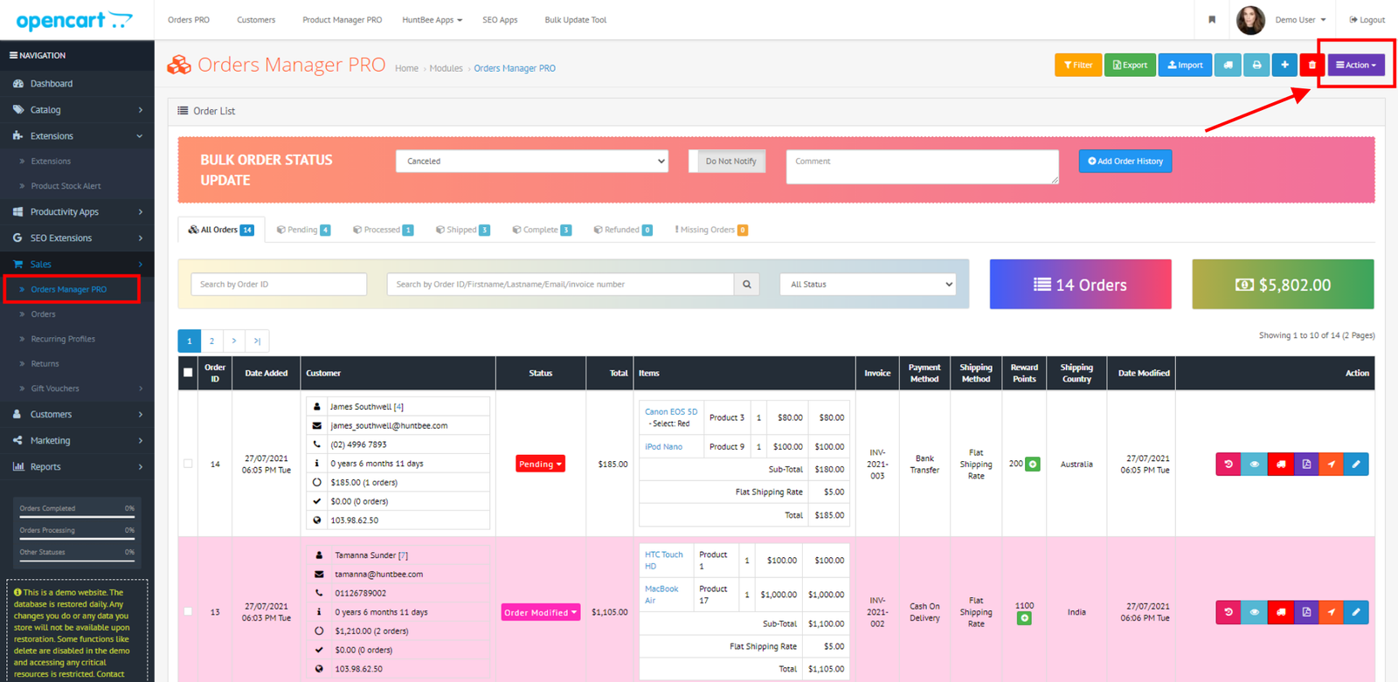Screen dimensions: 1398x682
Task: Change the Pending status dropdown of order 14
Action: pos(540,464)
